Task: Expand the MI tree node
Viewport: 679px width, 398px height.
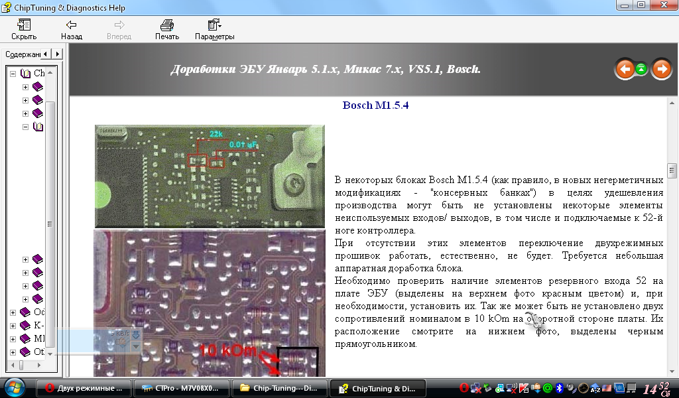Action: coord(13,339)
